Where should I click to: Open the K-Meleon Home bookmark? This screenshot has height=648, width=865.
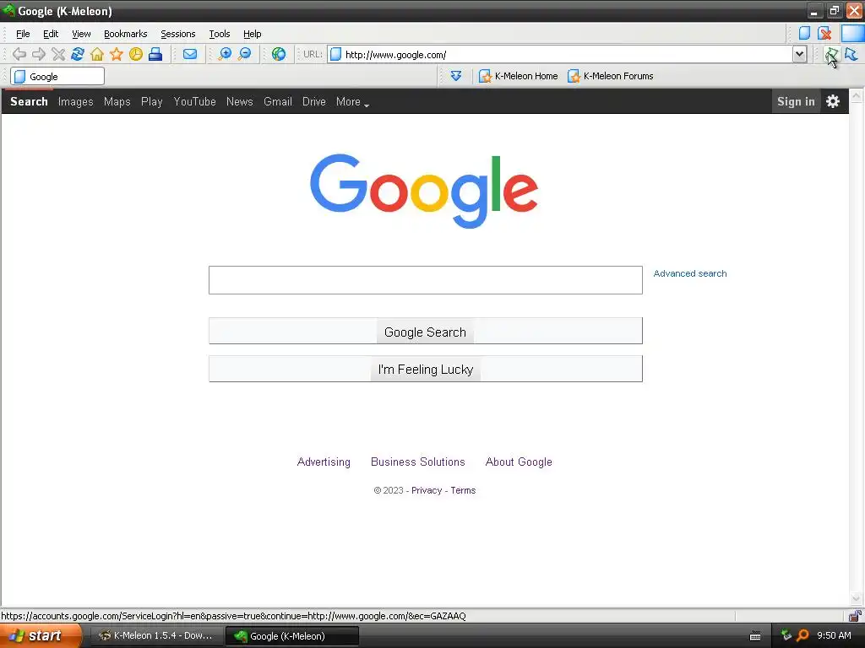coord(518,76)
